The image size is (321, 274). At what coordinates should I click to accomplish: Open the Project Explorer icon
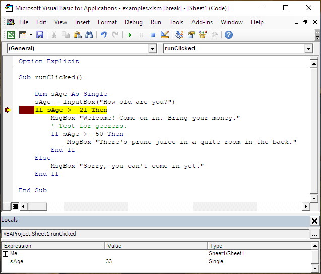179,35
